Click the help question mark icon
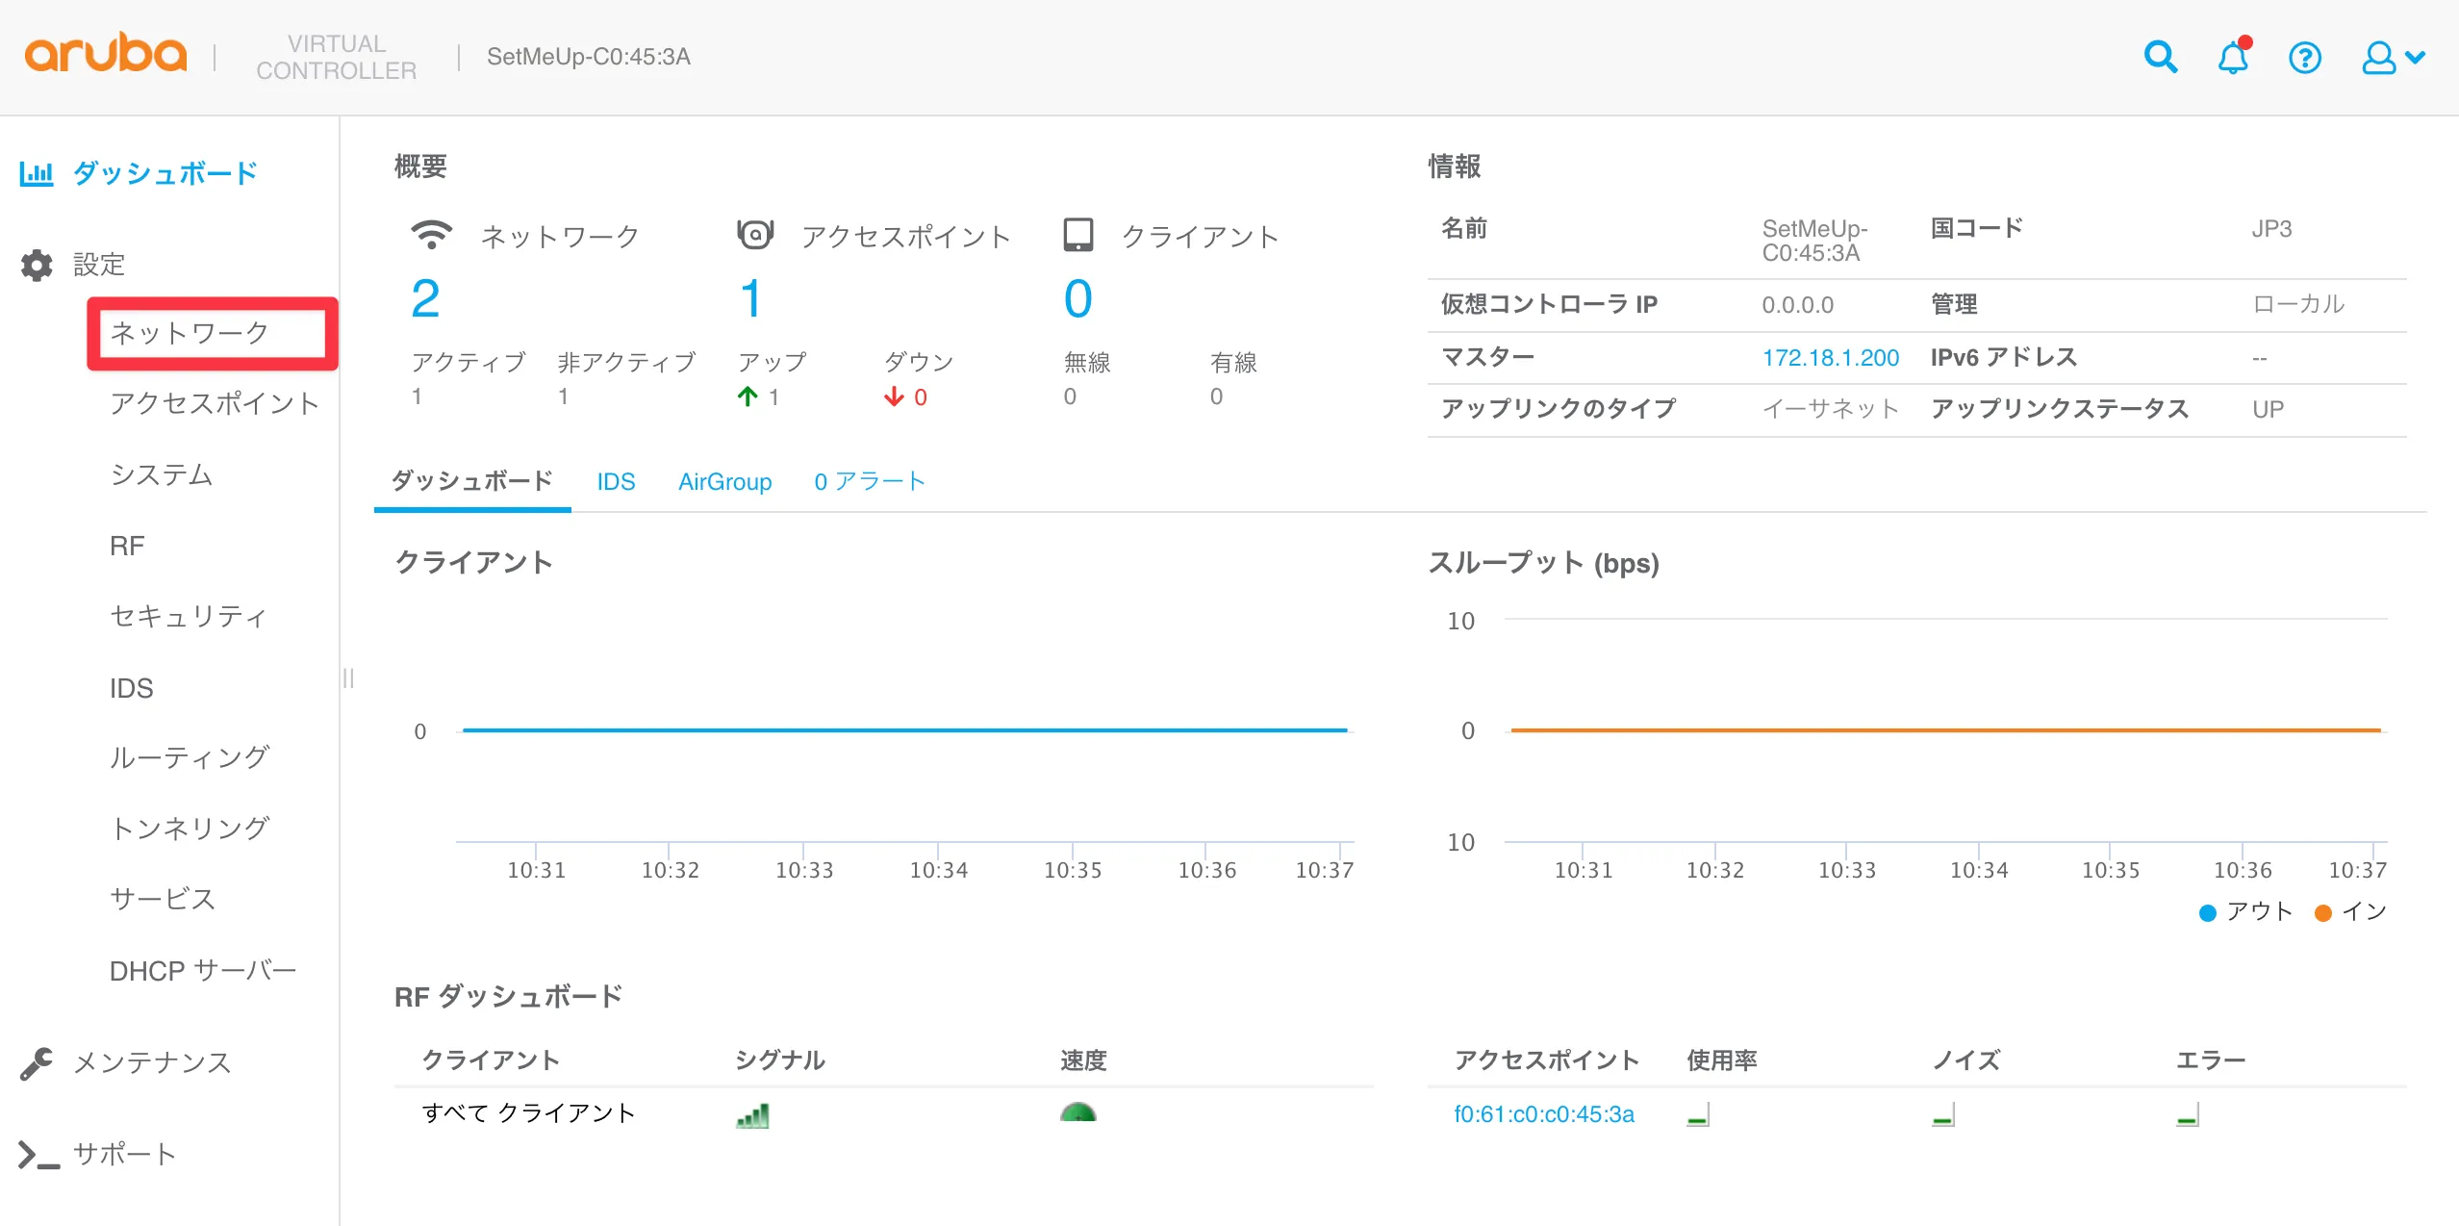The height and width of the screenshot is (1226, 2459). tap(2304, 58)
